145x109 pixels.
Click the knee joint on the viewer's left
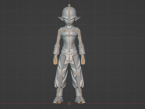[61, 75]
